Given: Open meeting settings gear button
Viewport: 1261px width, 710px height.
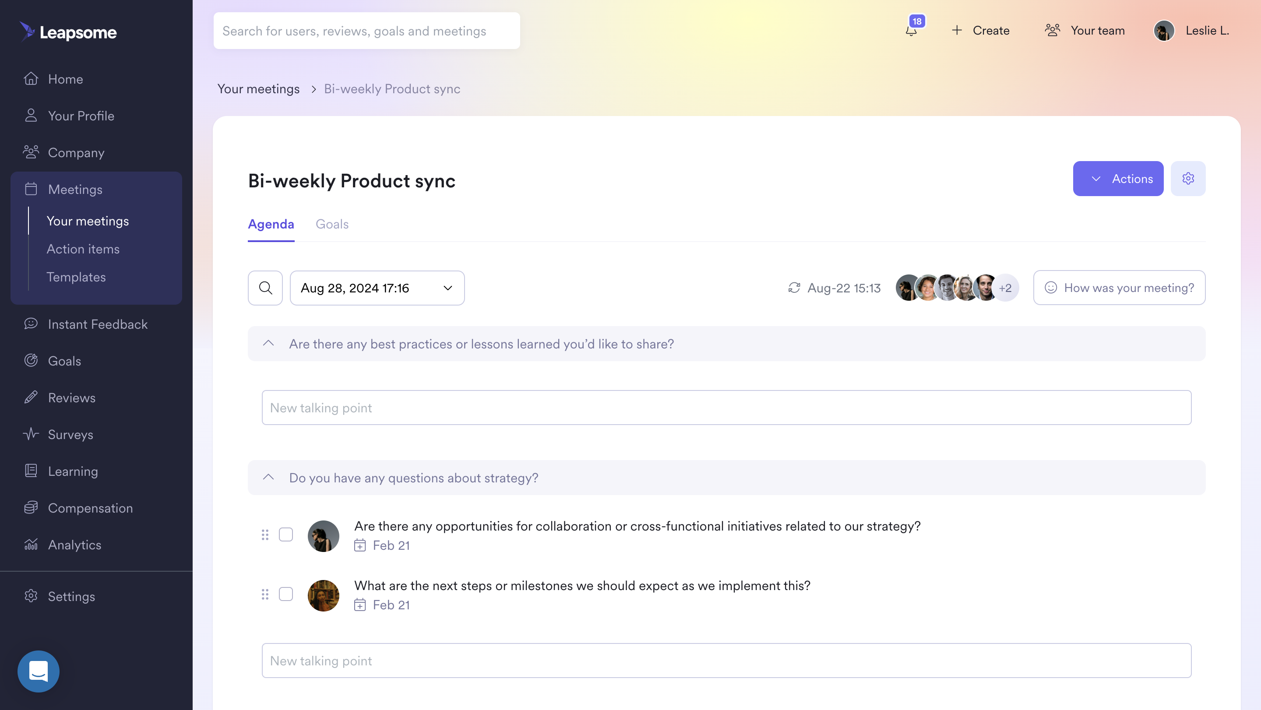Looking at the screenshot, I should (1187, 179).
